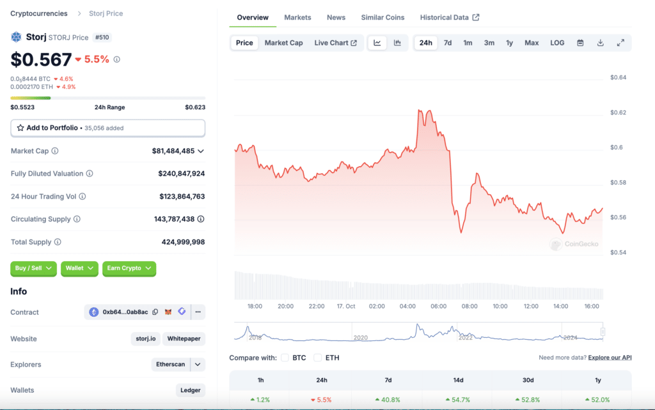Select the 7d time range

pos(448,43)
